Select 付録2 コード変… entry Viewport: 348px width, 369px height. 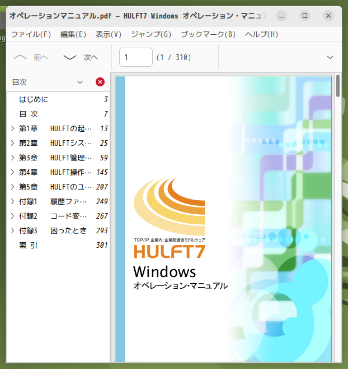[x=58, y=216]
